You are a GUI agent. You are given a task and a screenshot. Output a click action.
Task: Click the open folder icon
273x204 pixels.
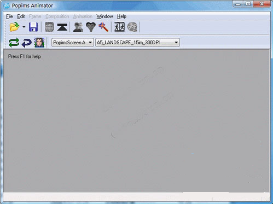[x=14, y=27]
